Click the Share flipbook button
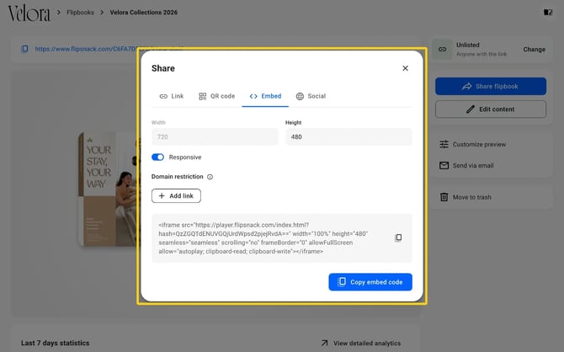 pyautogui.click(x=491, y=87)
